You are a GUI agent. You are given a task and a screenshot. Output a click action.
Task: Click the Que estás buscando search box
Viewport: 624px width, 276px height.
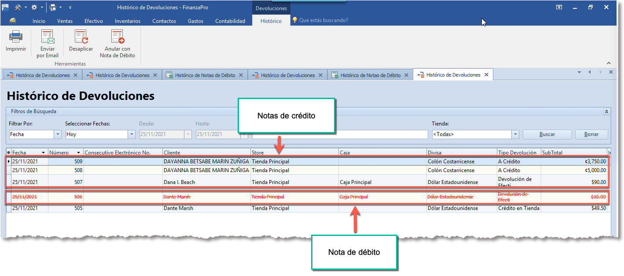323,20
